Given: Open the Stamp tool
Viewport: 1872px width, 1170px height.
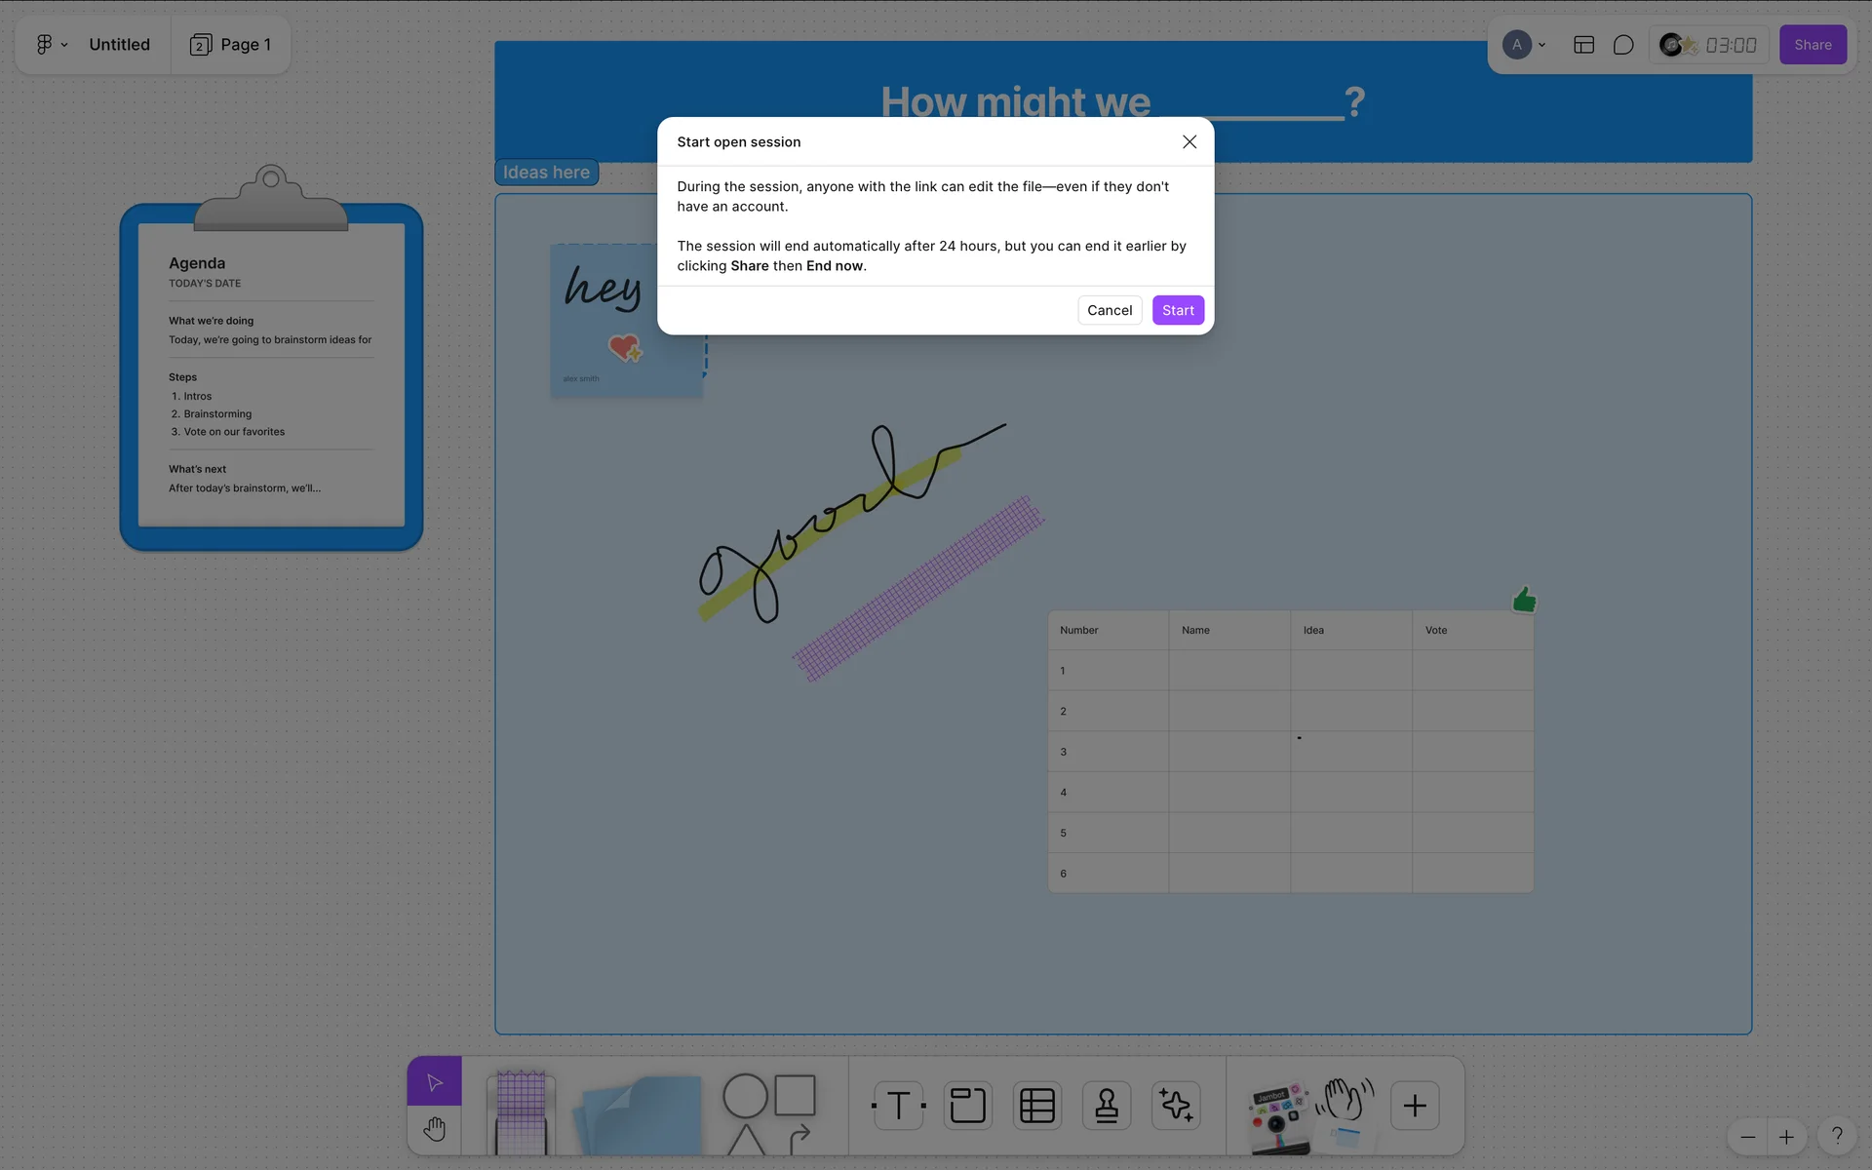Looking at the screenshot, I should [x=1106, y=1106].
